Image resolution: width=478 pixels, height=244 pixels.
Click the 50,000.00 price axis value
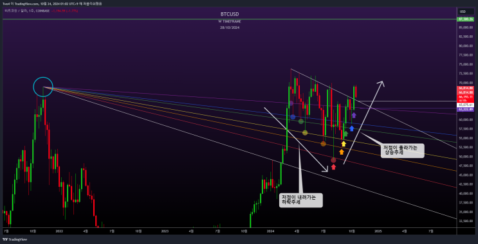tap(466, 157)
